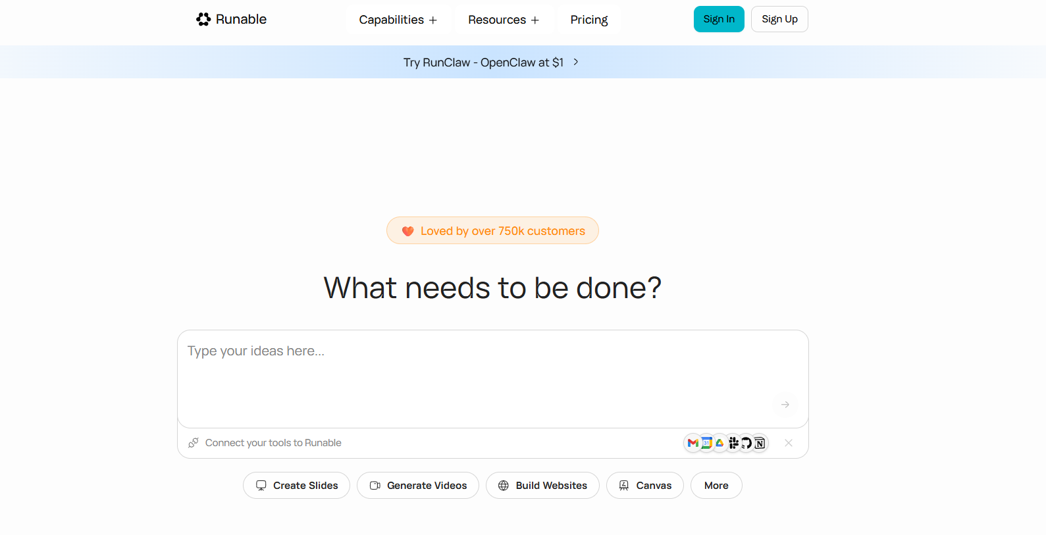The image size is (1046, 535).
Task: Click the 'Loved by over 750k customers' badge
Action: 492,230
